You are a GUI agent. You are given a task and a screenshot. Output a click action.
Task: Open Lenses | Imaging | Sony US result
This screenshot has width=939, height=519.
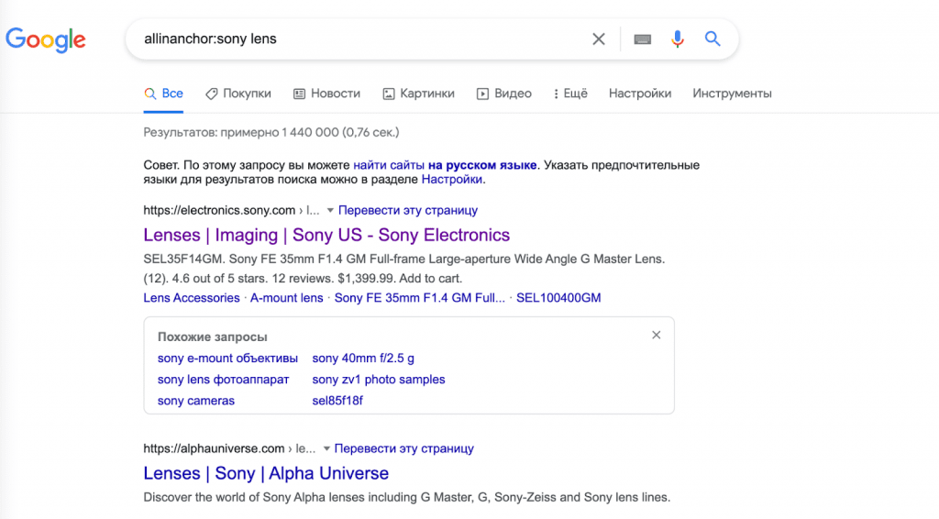point(326,236)
